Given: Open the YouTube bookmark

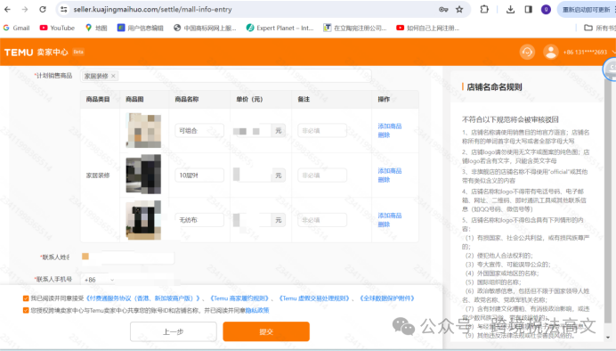Looking at the screenshot, I should coord(57,28).
